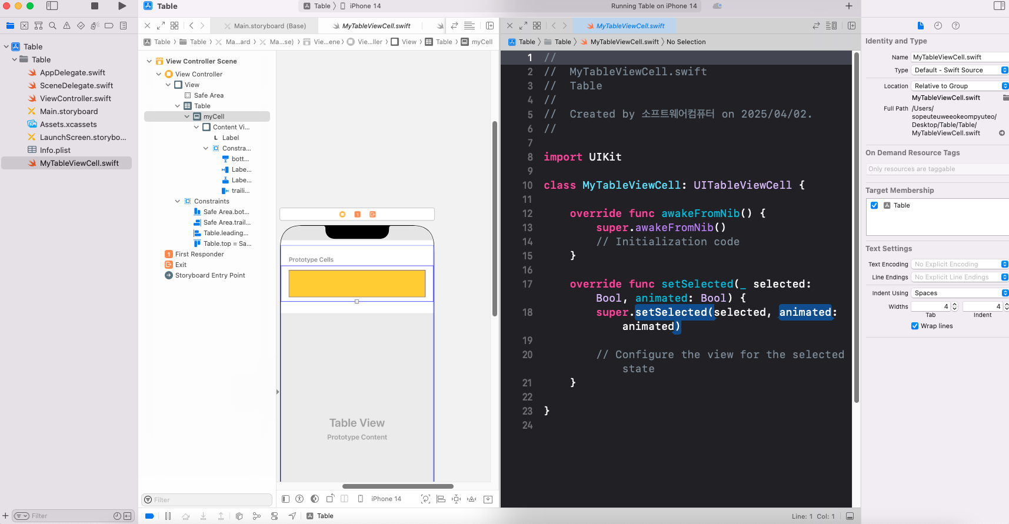
Task: Click the iPhone 14 run destination in the toolbar
Action: [x=361, y=6]
